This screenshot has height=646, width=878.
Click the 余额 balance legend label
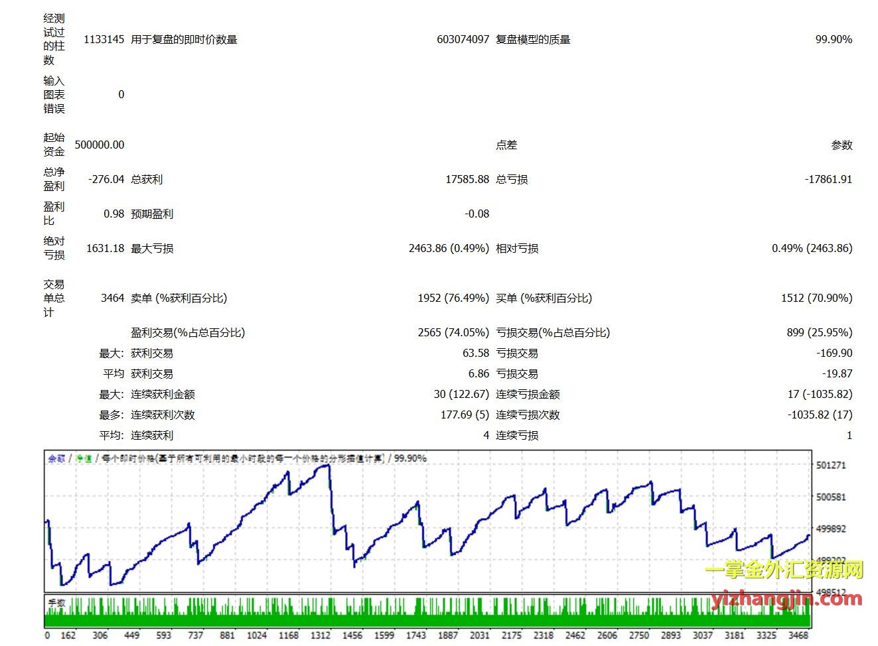point(56,458)
